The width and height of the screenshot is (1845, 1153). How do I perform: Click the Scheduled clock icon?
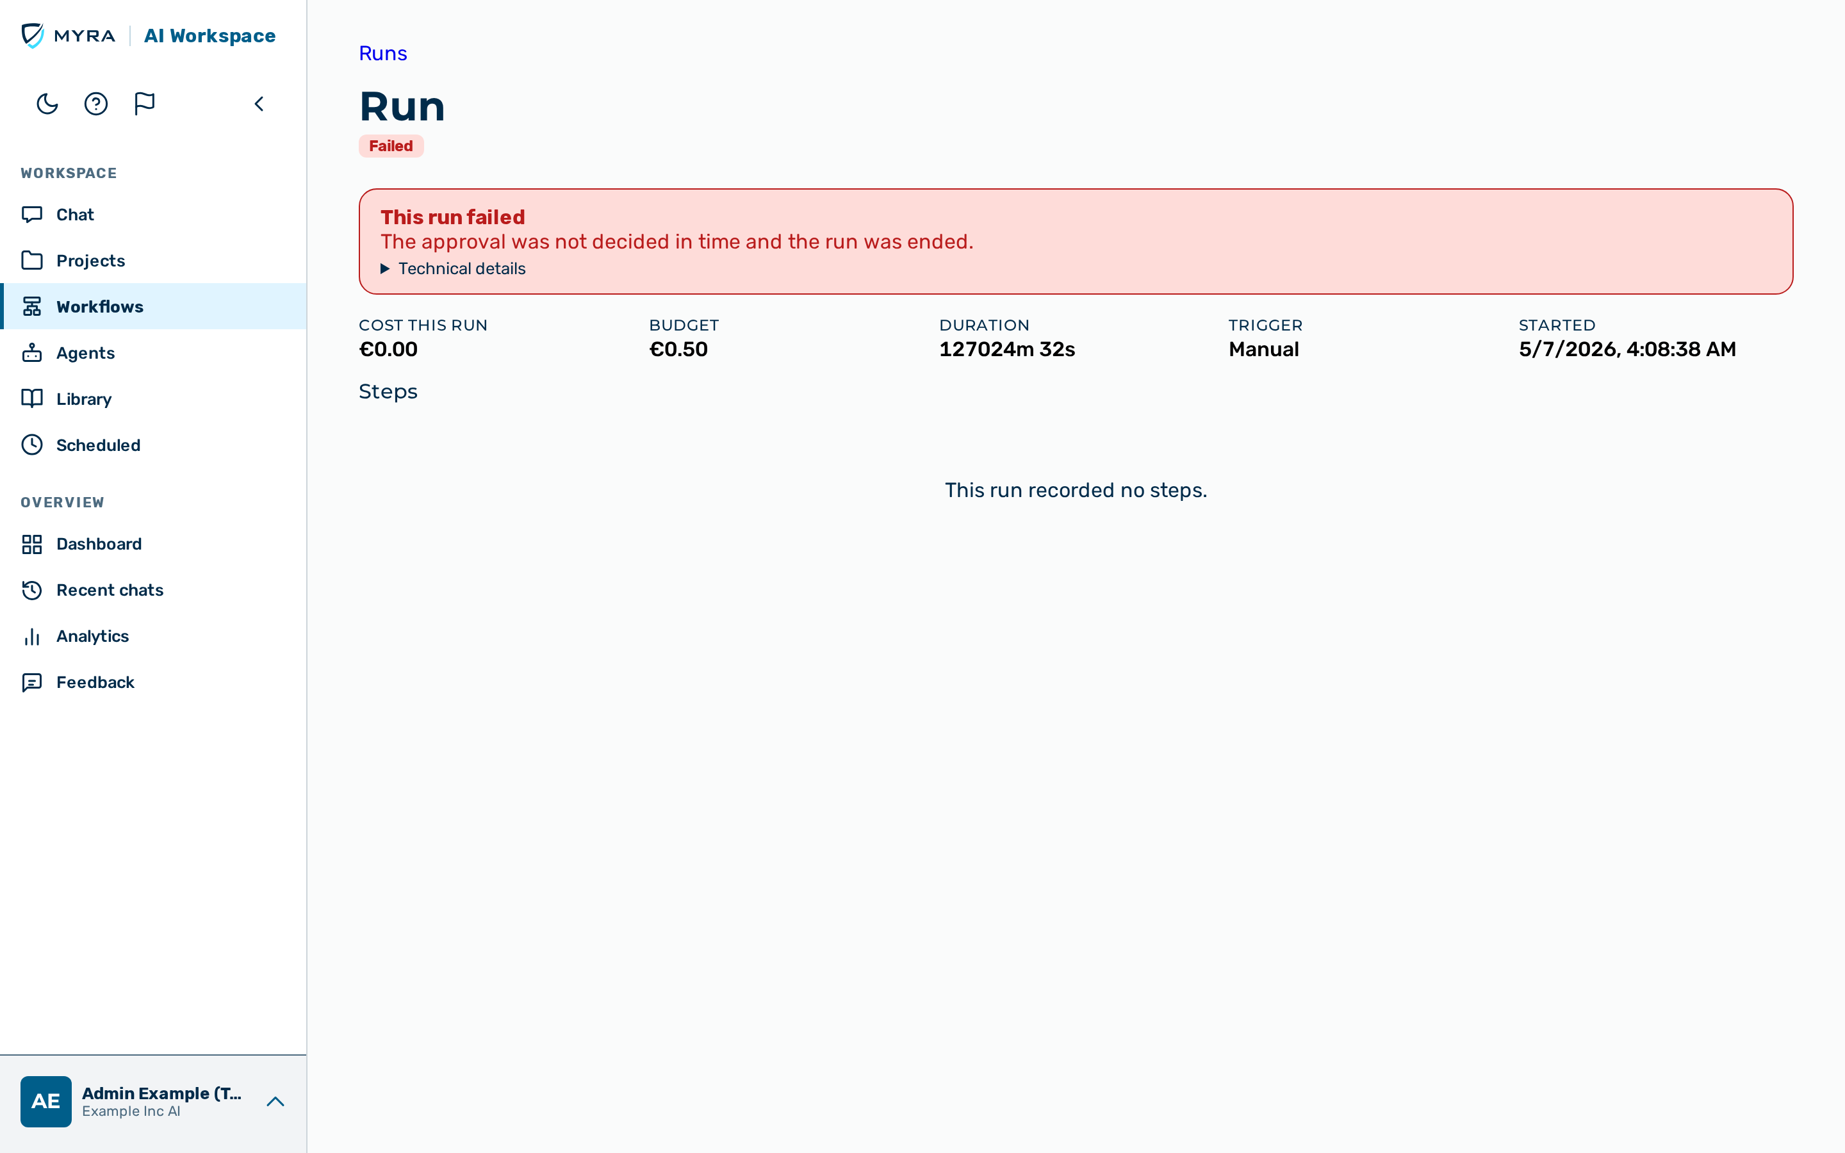(32, 445)
